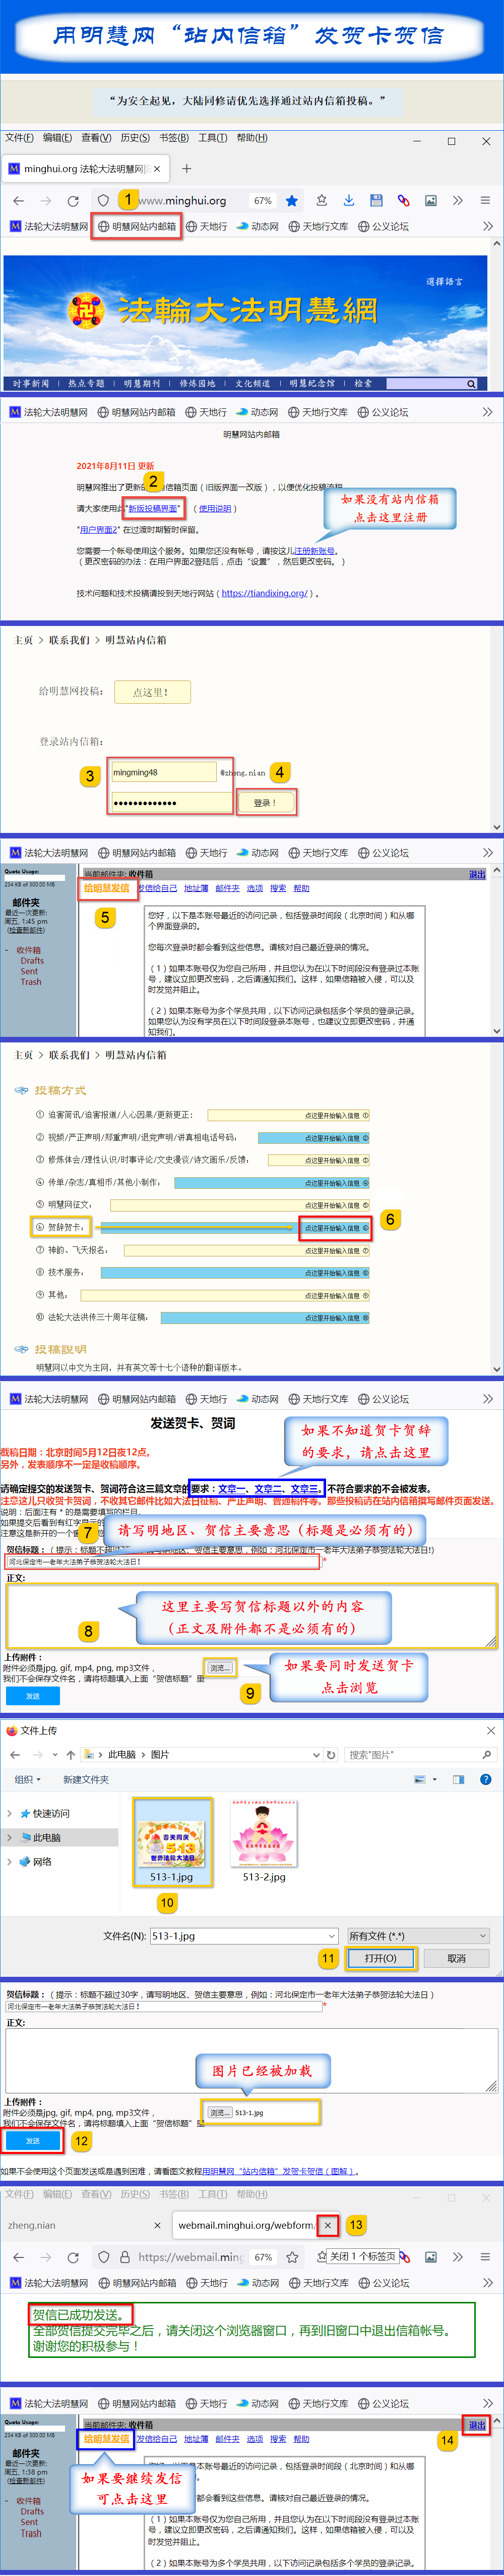Image resolution: width=504 pixels, height=2576 pixels.
Task: Click the up-folder arrow in the upload dialog
Action: (x=70, y=1755)
